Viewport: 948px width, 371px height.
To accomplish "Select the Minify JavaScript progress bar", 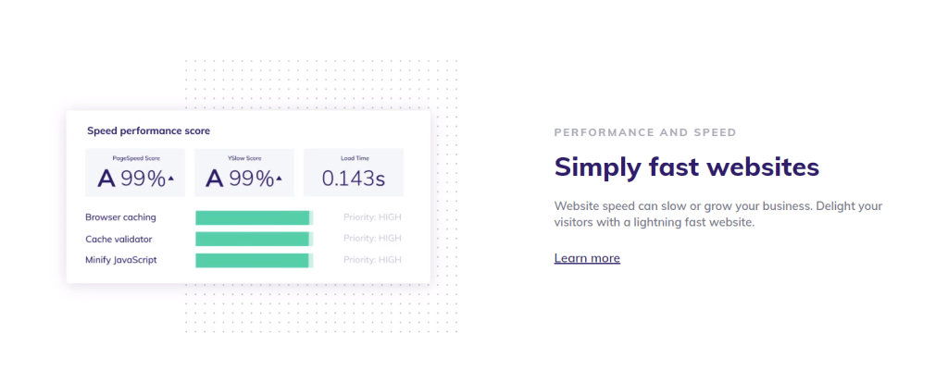I will coord(254,260).
